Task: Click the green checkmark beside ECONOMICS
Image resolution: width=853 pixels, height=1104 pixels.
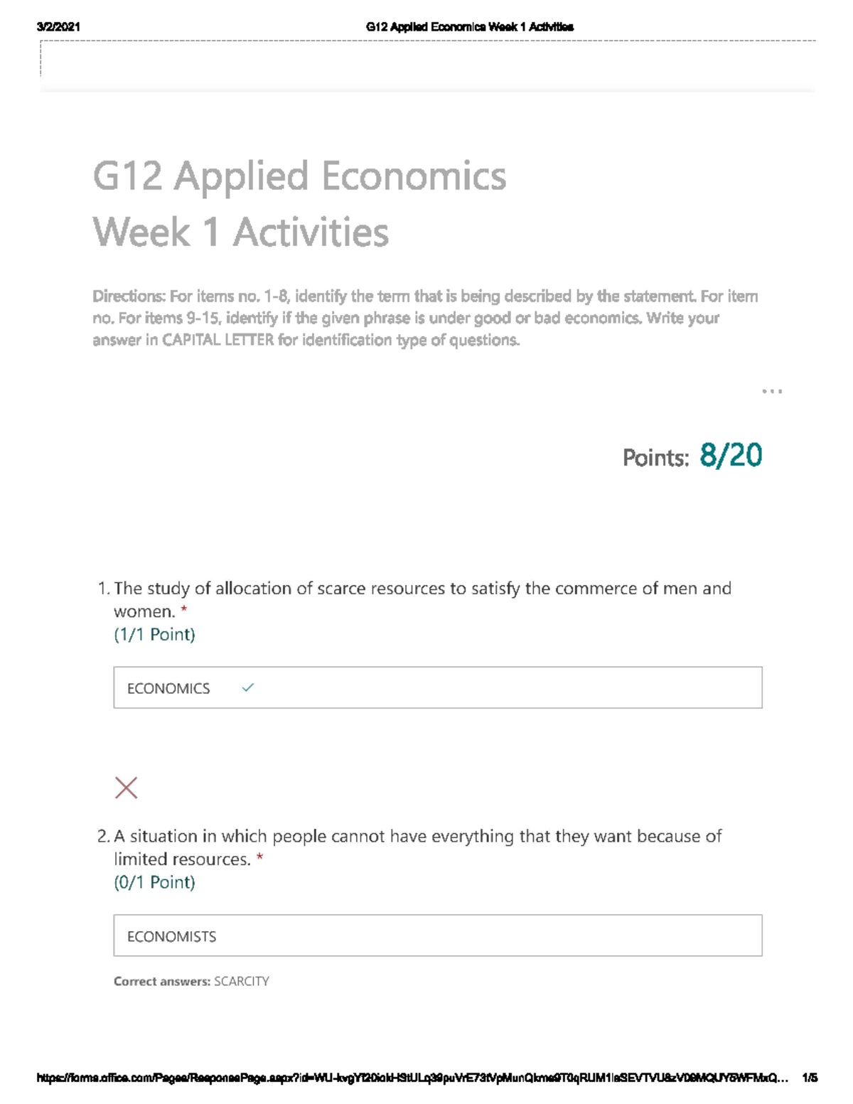Action: click(247, 687)
